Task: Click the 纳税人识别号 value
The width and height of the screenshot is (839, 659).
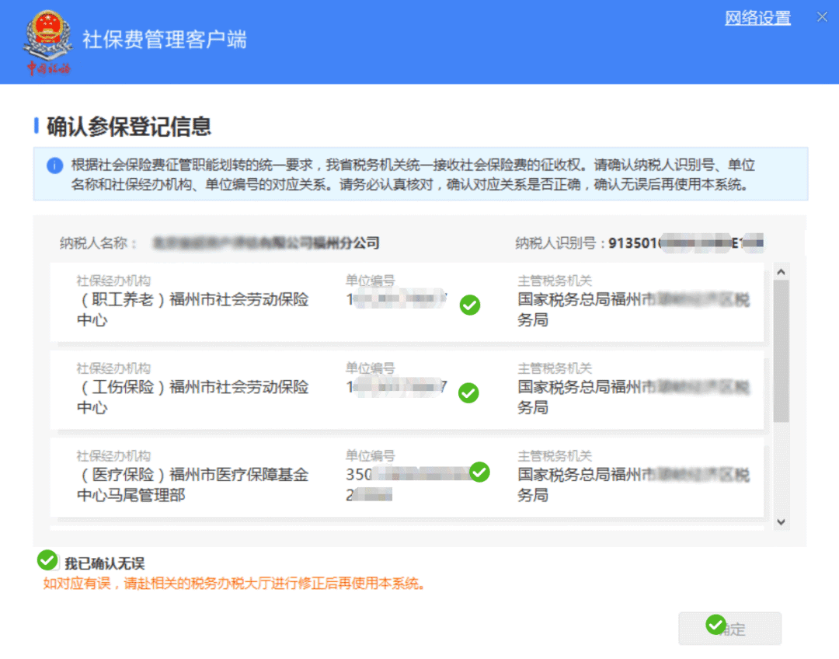Action: click(686, 243)
